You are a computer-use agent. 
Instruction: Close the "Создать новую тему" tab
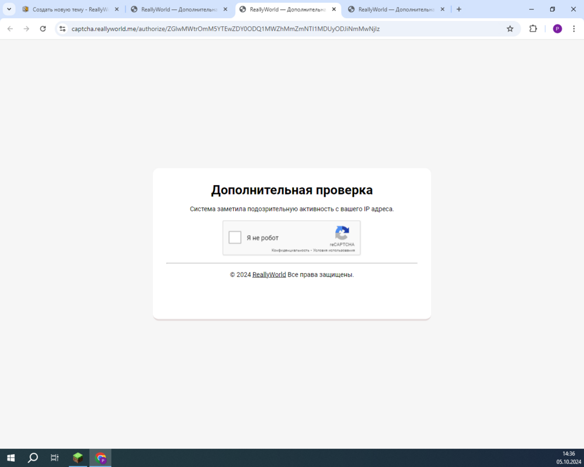pos(117,9)
